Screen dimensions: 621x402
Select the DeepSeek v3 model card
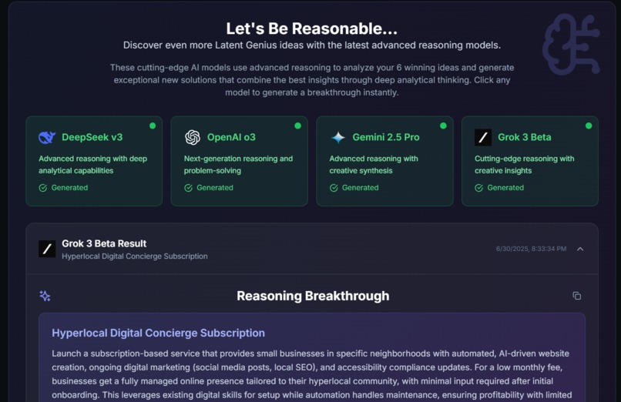[94, 161]
